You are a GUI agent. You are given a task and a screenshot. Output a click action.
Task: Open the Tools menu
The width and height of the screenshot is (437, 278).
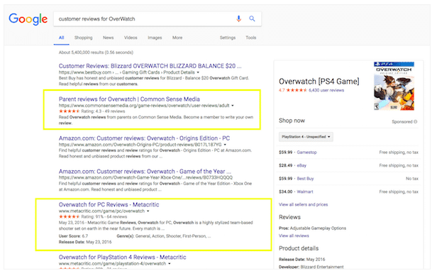pos(251,38)
